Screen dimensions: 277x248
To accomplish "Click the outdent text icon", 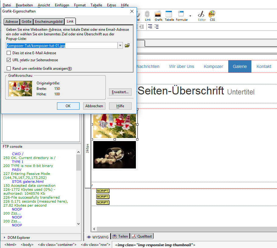I will [x=142, y=27].
